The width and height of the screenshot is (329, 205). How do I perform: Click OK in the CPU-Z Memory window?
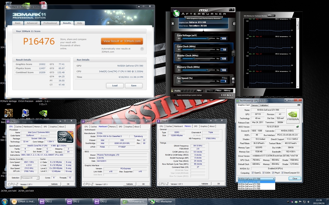[x=218, y=184]
